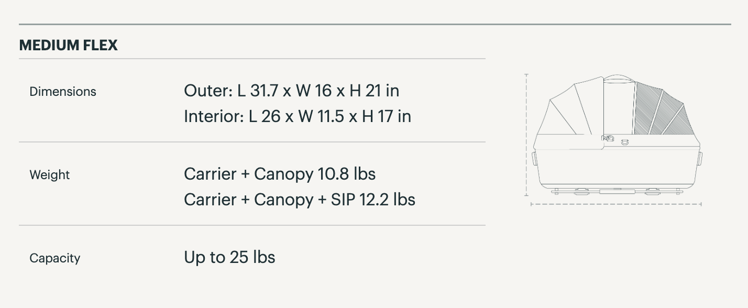Click the right side handle of carrier drawing

[x=699, y=158]
